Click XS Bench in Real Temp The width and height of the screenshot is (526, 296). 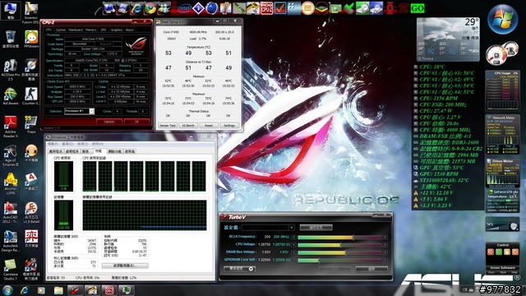[x=188, y=125]
